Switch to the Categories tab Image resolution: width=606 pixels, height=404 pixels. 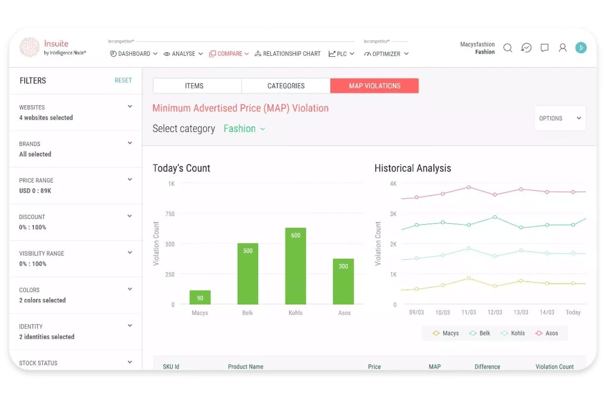pyautogui.click(x=286, y=86)
